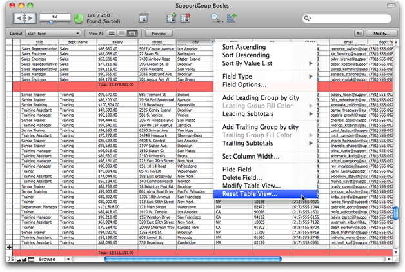The width and height of the screenshot is (405, 272).
Task: Click the zoom level 75 field
Action: tap(10, 259)
